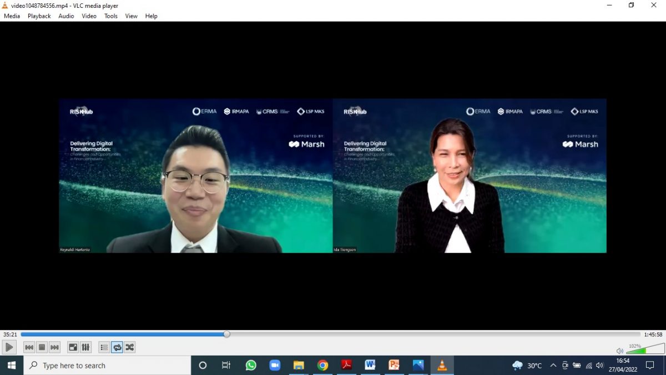Toggle the playlist view
Viewport: 666px width, 375px height.
tap(104, 347)
